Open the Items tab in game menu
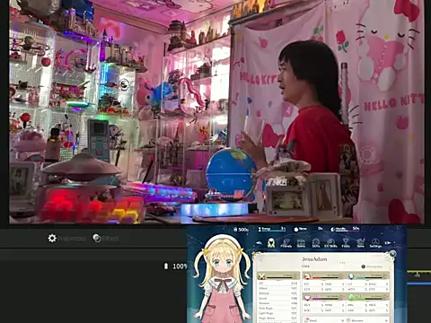Screen dimensions: 431x323 [301, 243]
